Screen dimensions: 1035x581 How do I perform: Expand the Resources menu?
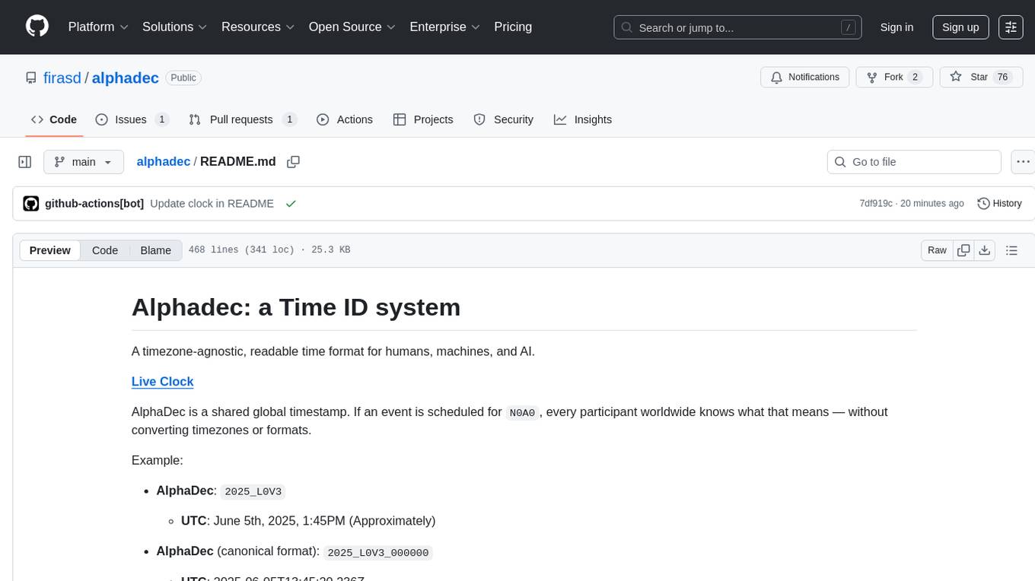(258, 27)
